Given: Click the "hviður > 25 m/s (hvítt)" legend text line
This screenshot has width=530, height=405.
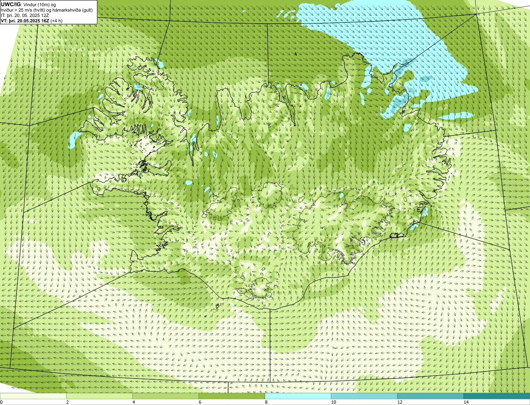Looking at the screenshot, I should [46, 10].
